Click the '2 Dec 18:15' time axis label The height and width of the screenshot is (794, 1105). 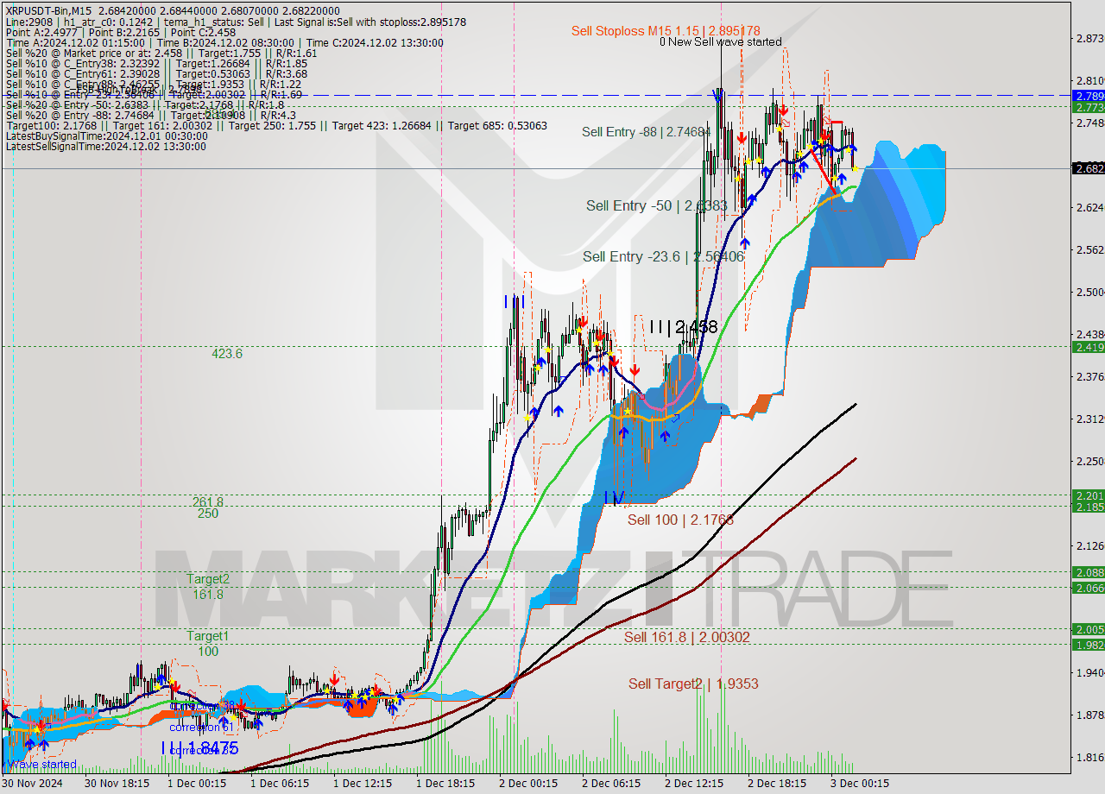pos(776,784)
